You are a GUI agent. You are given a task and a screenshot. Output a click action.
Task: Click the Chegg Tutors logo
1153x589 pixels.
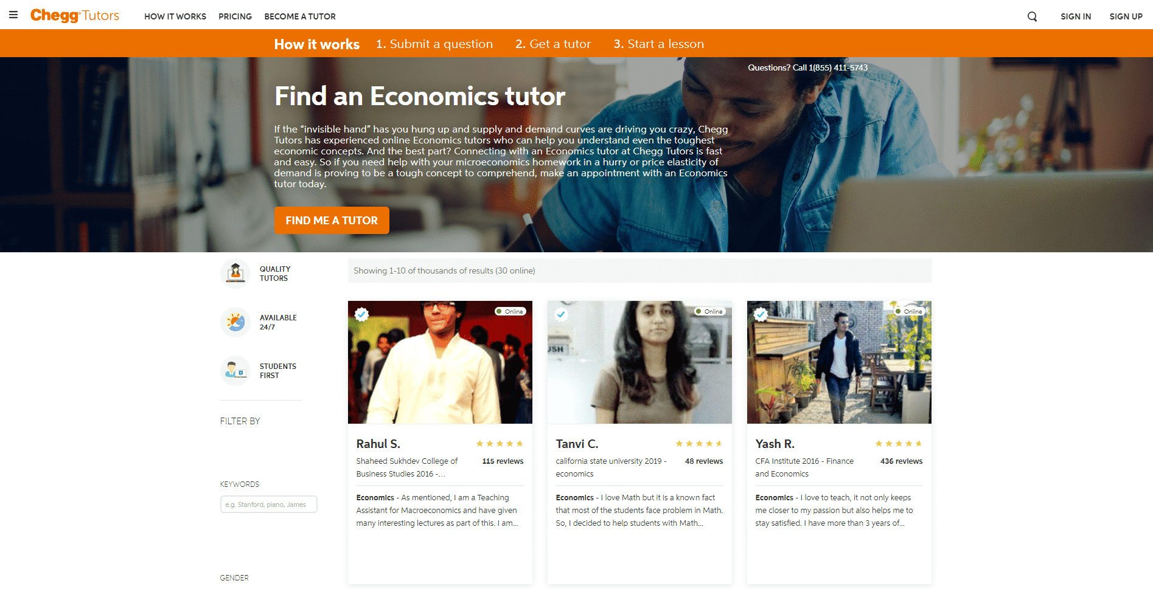pyautogui.click(x=75, y=15)
